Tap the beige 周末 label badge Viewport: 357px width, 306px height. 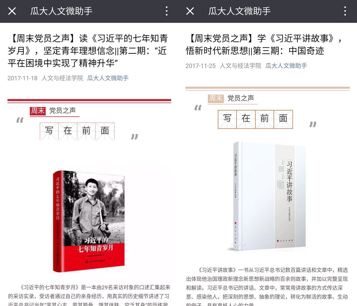[216, 98]
